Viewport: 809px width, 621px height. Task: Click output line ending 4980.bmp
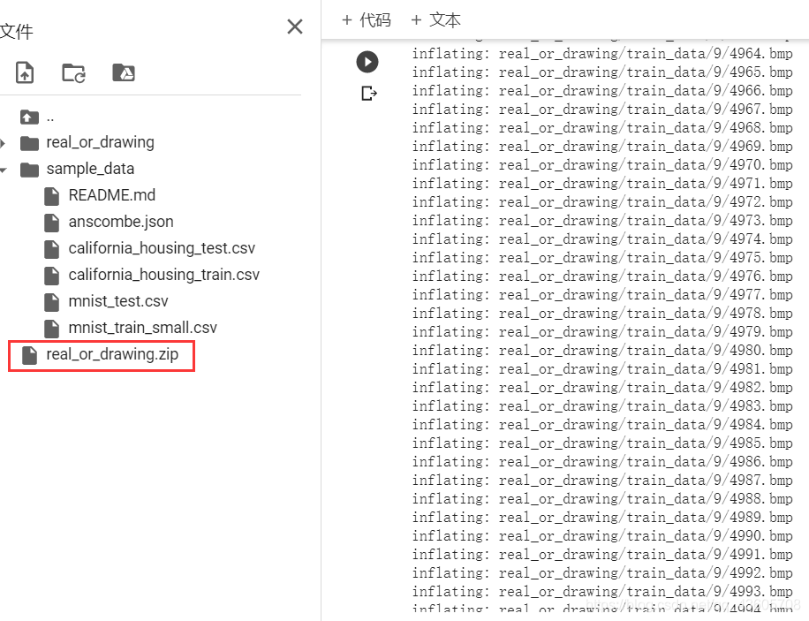tap(602, 351)
